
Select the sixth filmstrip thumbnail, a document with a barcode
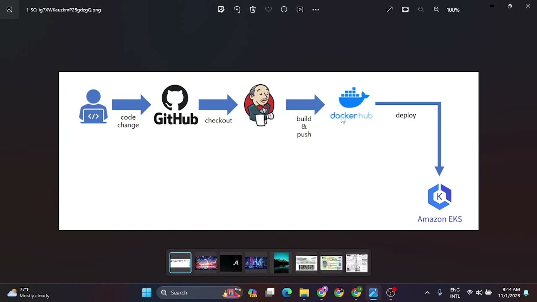click(306, 263)
